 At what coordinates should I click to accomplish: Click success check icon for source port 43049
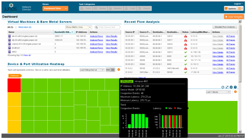(186, 56)
